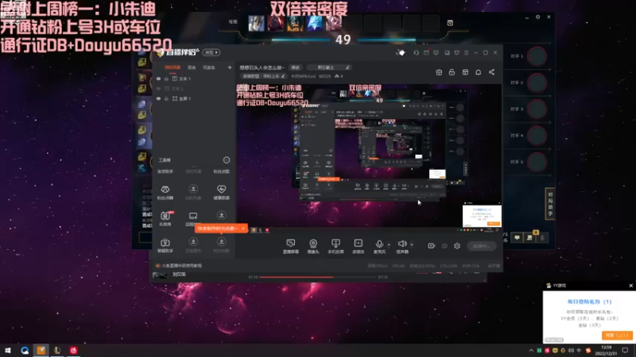Click the headset support icon in title bar

pyautogui.click(x=416, y=52)
